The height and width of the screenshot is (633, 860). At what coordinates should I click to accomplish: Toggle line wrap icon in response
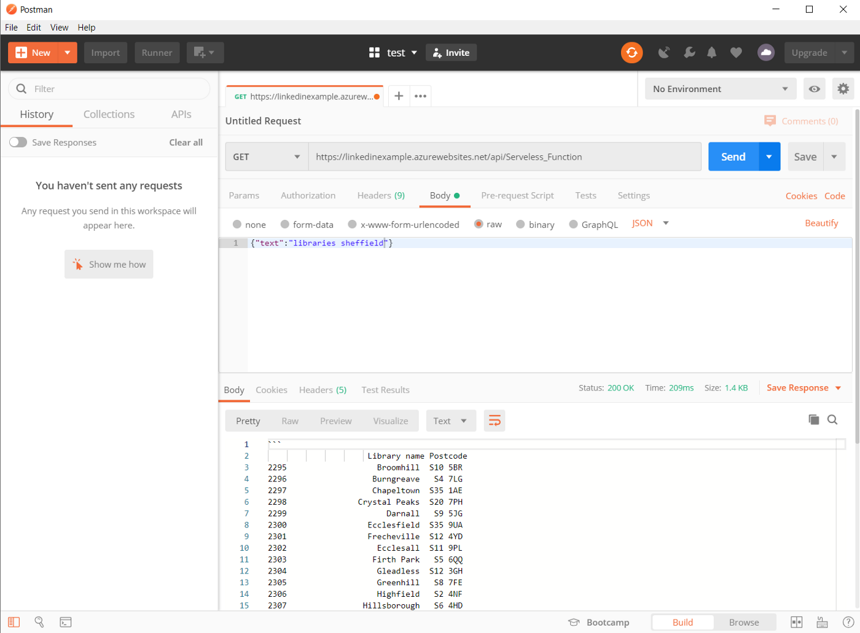pos(495,421)
